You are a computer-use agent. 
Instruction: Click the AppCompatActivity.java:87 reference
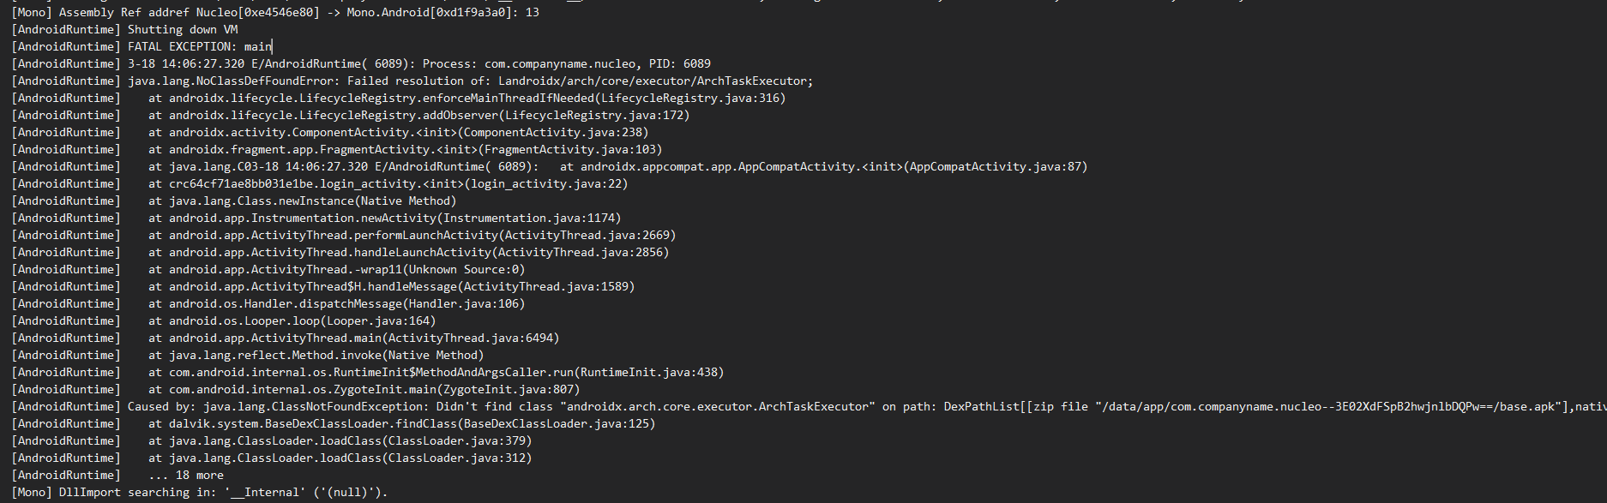pos(997,166)
